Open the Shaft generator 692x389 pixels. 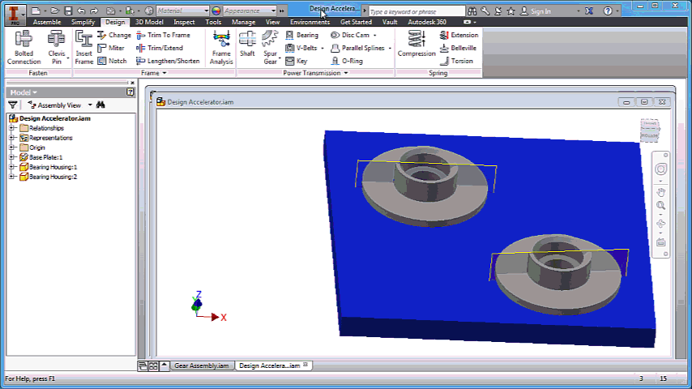[x=247, y=44]
